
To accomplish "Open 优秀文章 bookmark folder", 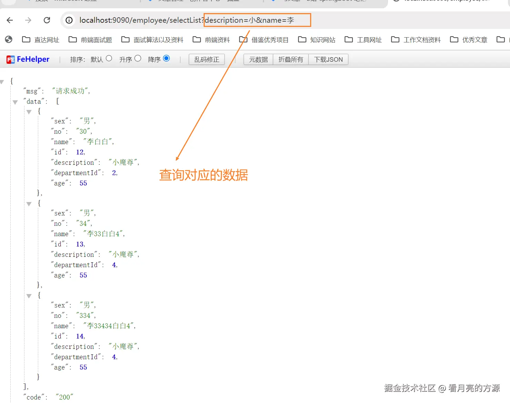I will point(469,40).
